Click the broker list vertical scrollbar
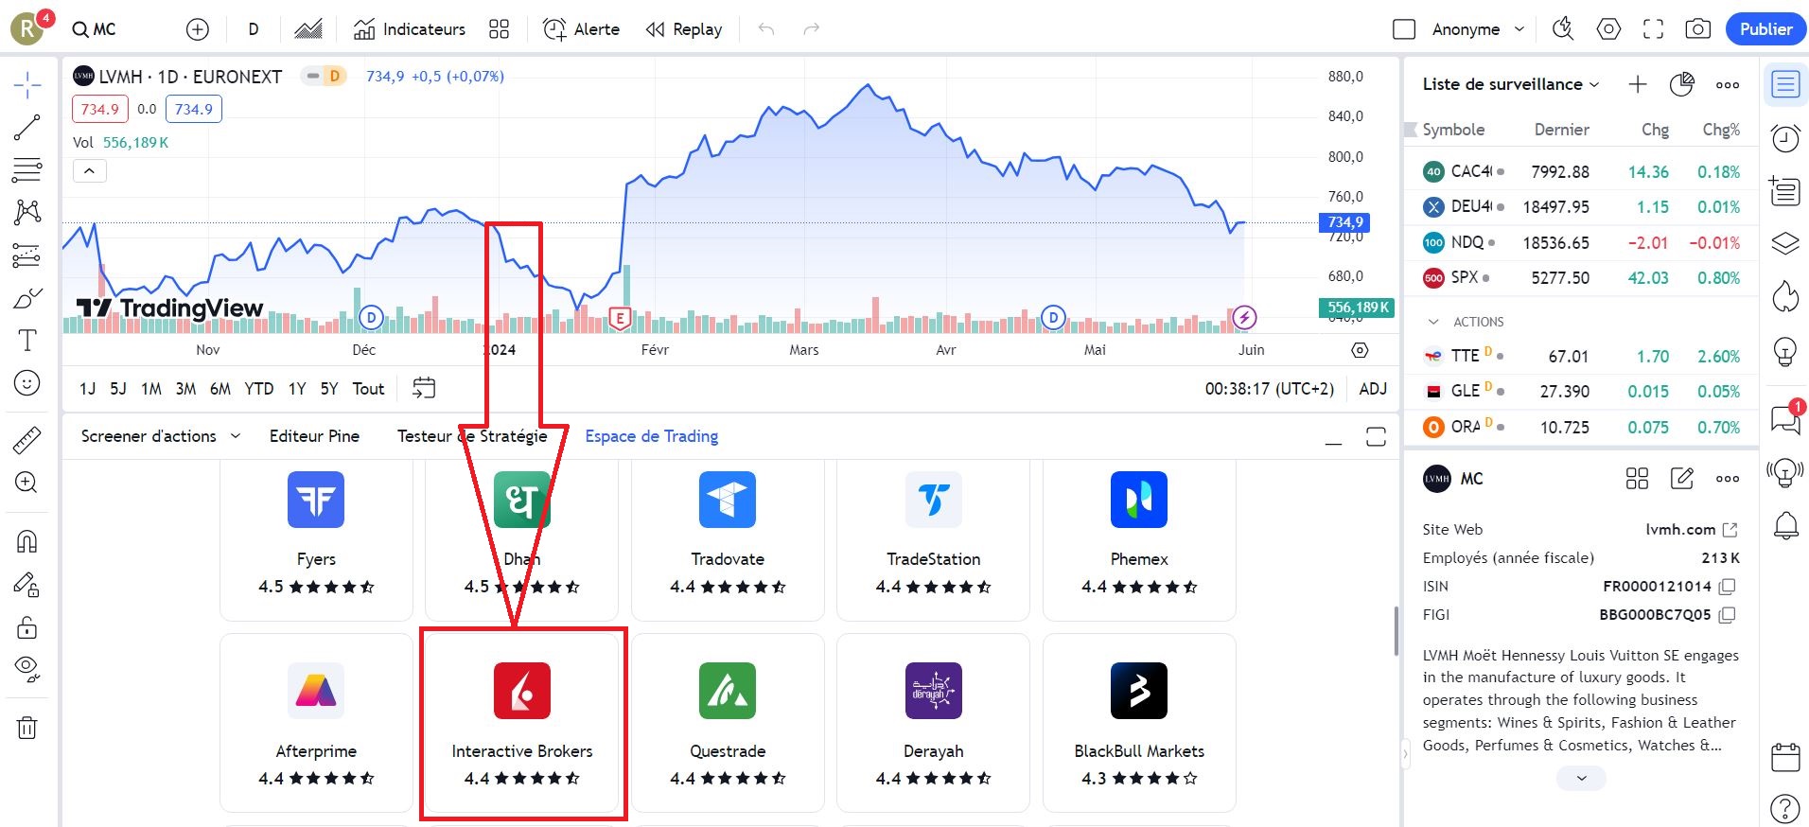This screenshot has height=827, width=1809. tap(1396, 630)
